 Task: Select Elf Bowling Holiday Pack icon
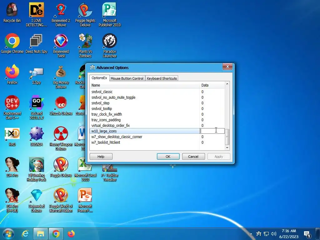coord(36,169)
